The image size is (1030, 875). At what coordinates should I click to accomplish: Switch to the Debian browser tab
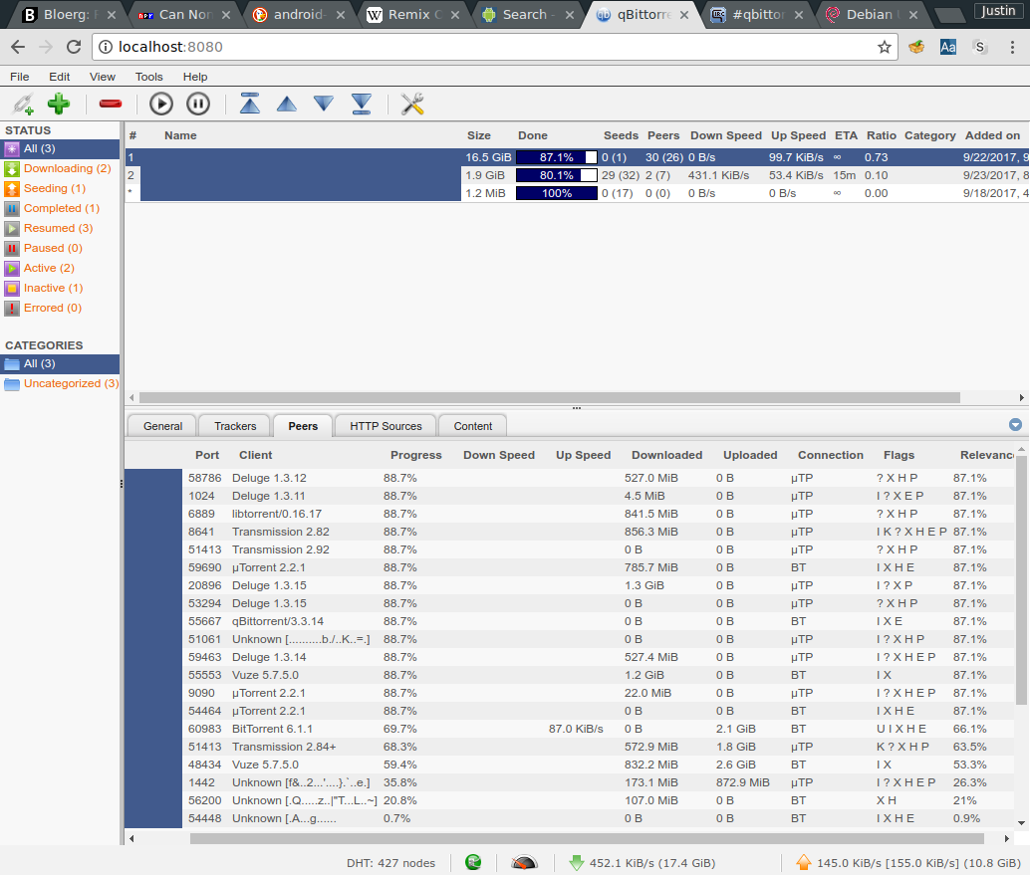(x=872, y=15)
